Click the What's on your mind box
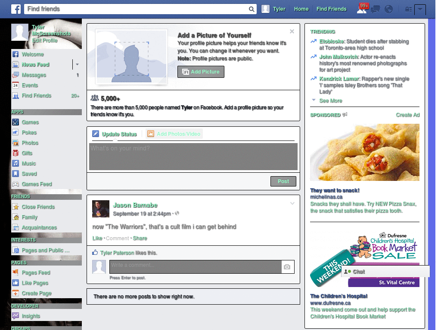The image size is (441, 330). click(193, 156)
